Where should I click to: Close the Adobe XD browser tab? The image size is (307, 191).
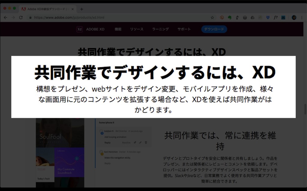click(x=73, y=9)
